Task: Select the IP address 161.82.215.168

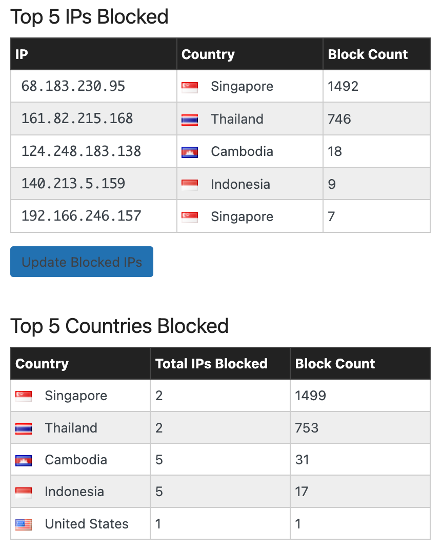Action: (x=77, y=119)
